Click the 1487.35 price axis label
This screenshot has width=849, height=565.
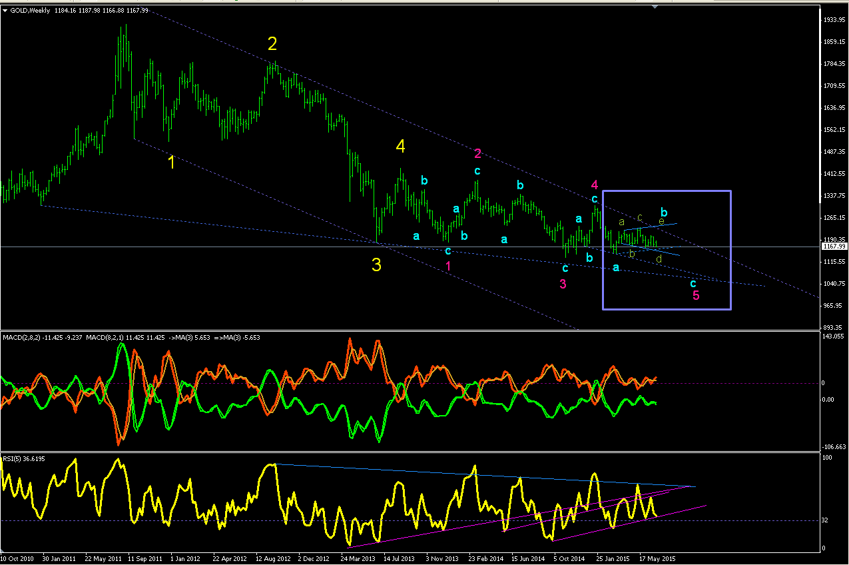pos(835,152)
